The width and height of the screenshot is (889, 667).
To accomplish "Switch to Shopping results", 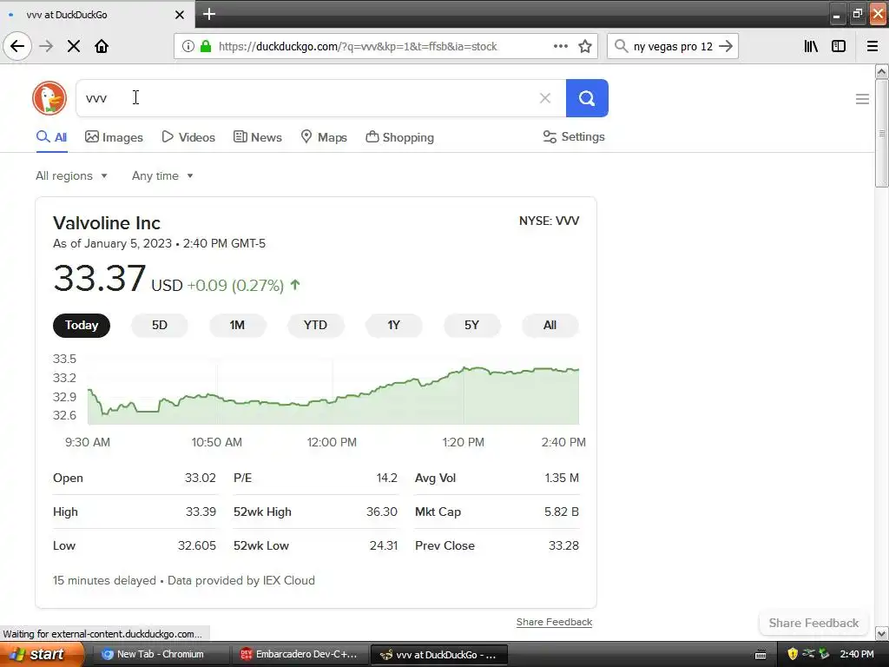I will click(399, 136).
